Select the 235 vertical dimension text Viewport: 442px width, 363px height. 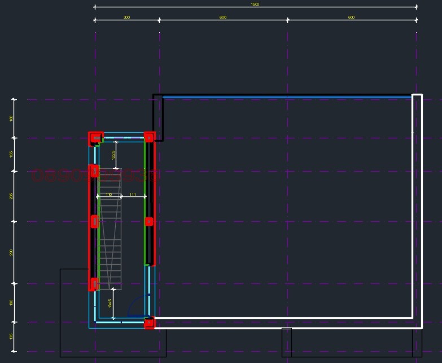click(11, 196)
